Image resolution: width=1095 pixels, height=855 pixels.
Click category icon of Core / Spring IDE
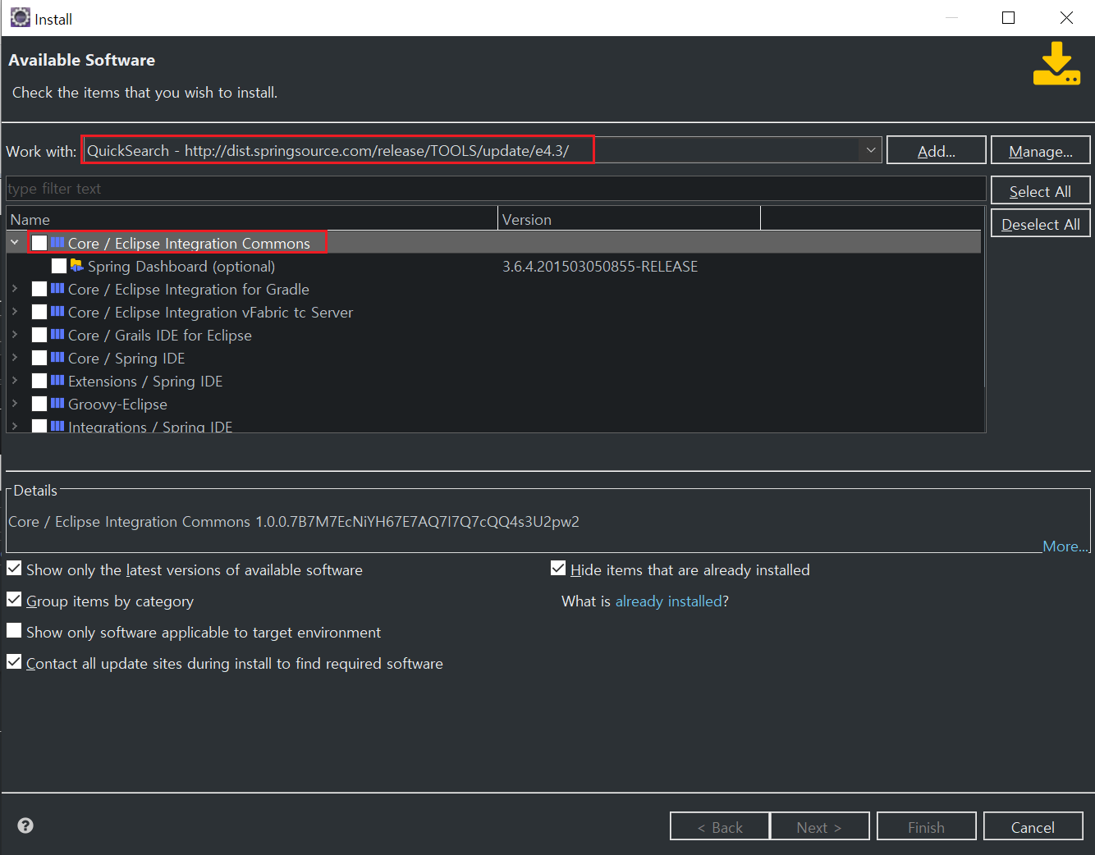coord(57,358)
